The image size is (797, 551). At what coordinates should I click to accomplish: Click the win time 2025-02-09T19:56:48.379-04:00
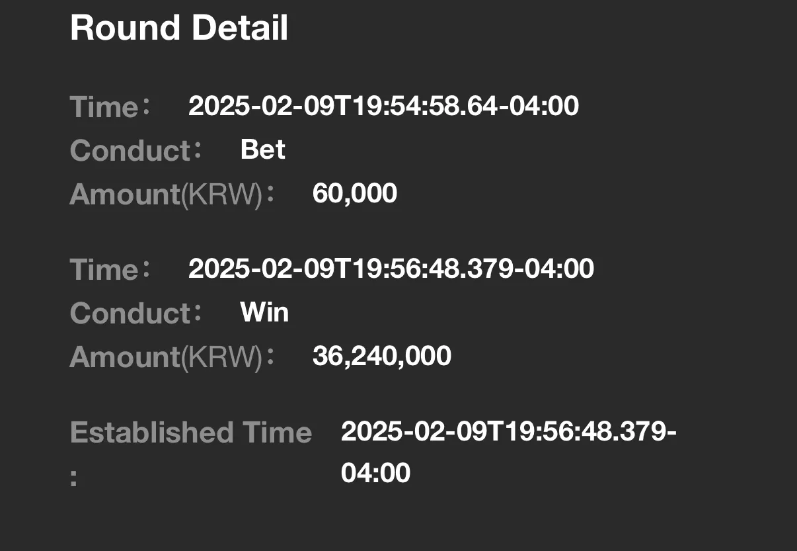tap(391, 269)
